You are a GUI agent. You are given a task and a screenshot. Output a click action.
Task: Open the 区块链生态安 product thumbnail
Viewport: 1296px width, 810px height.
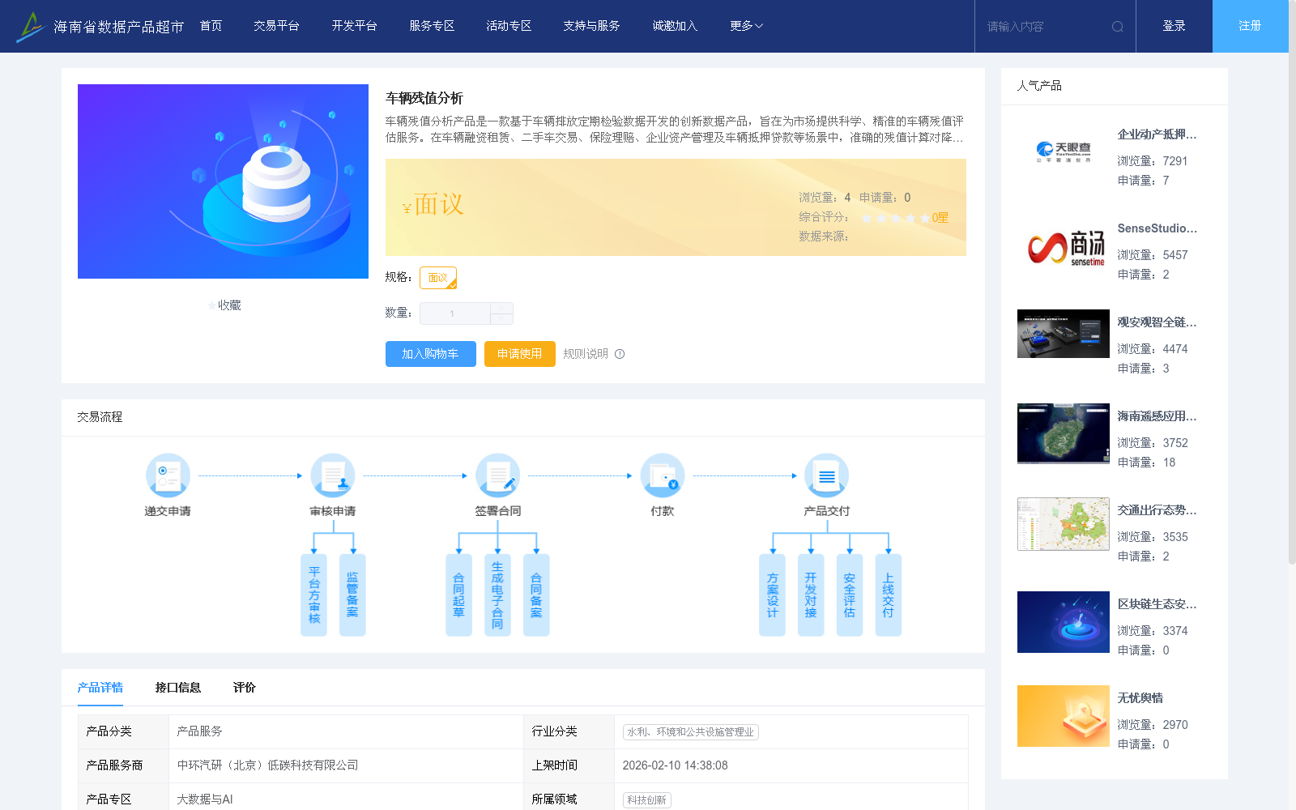click(1064, 622)
